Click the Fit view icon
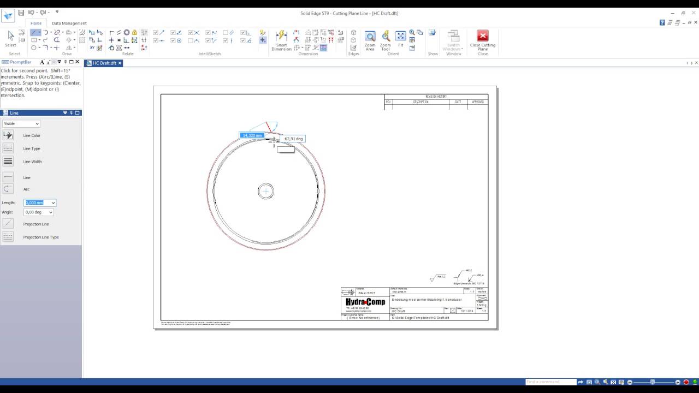The image size is (699, 393). (x=400, y=39)
